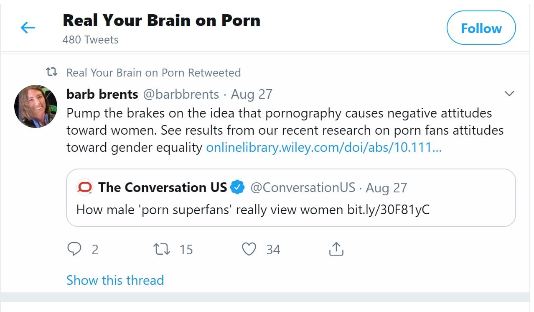This screenshot has height=312, width=534.
Task: Click the small retweeted indicator icon
Action: pyautogui.click(x=52, y=72)
